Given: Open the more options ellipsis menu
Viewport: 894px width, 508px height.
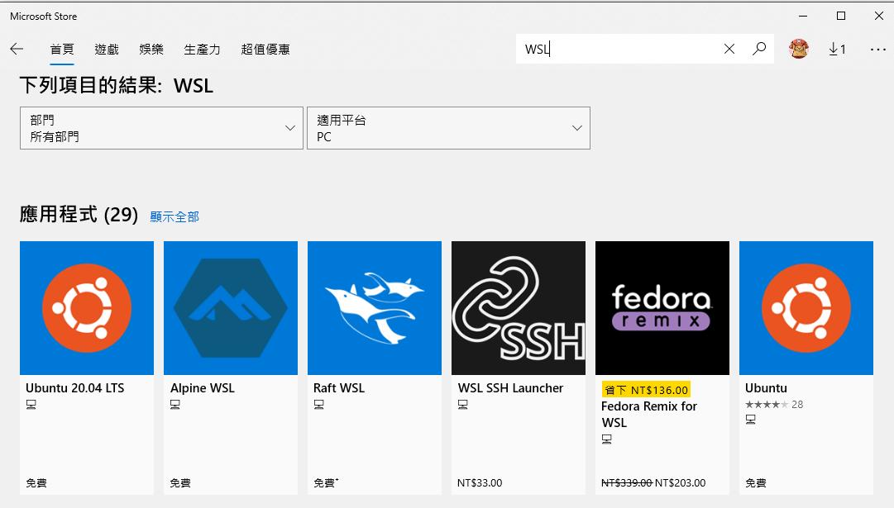Looking at the screenshot, I should pyautogui.click(x=878, y=50).
